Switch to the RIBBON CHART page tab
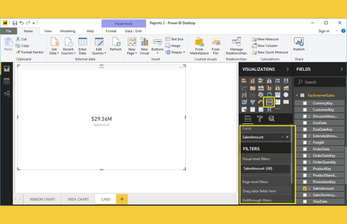 coord(42,199)
